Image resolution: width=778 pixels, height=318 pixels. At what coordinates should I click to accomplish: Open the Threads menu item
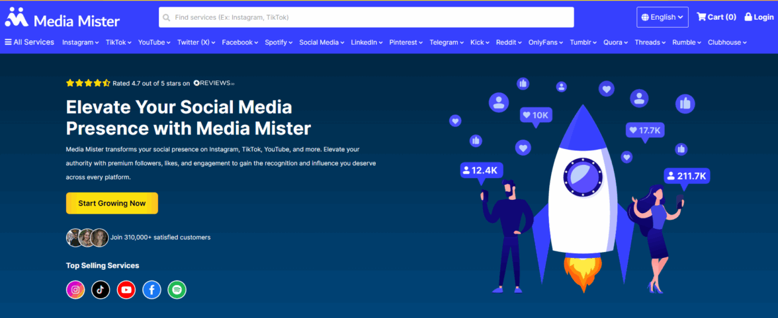click(x=650, y=42)
